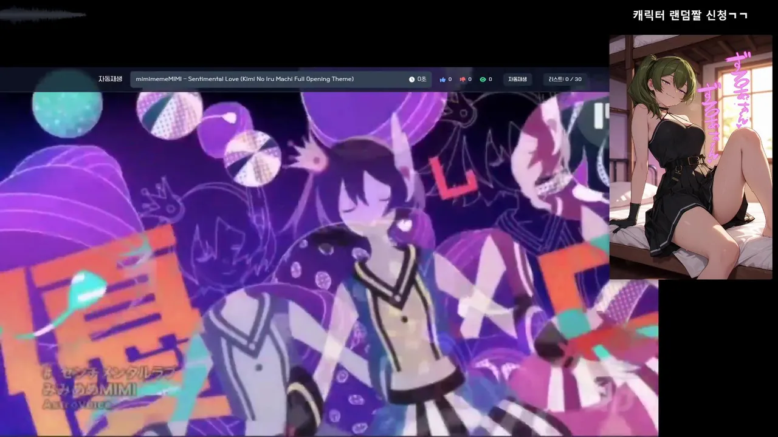Click the みみめめMIMI caption in the video
The width and height of the screenshot is (778, 437).
(x=89, y=389)
